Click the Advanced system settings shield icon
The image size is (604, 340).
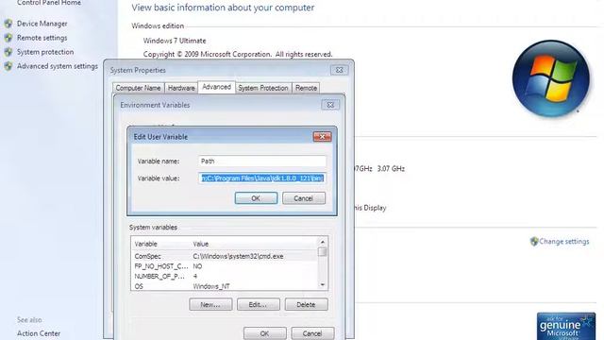(x=8, y=66)
